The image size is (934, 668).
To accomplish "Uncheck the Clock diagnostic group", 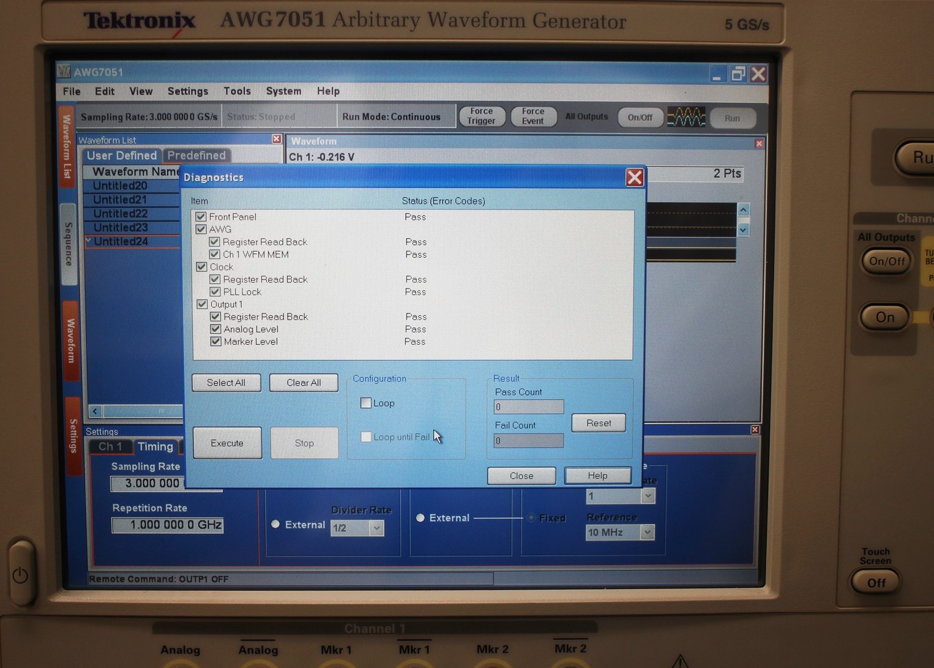I will (201, 267).
